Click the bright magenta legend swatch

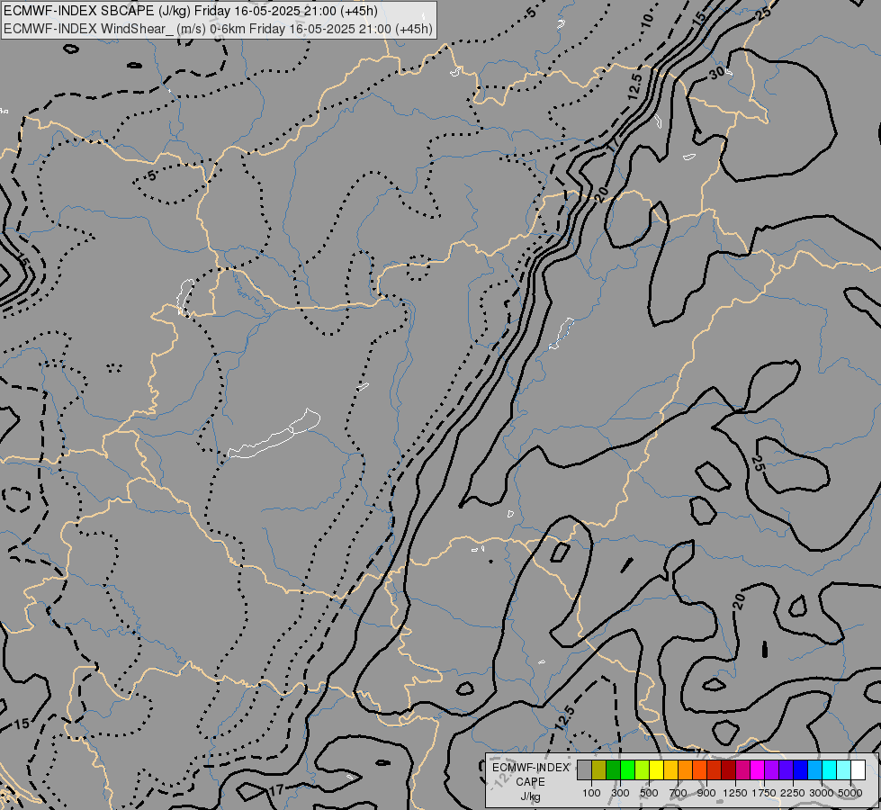point(758,770)
